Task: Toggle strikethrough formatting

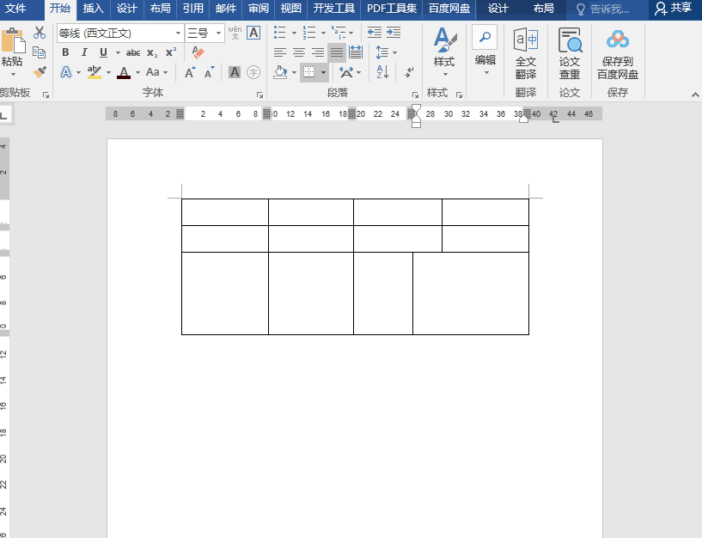Action: [133, 52]
